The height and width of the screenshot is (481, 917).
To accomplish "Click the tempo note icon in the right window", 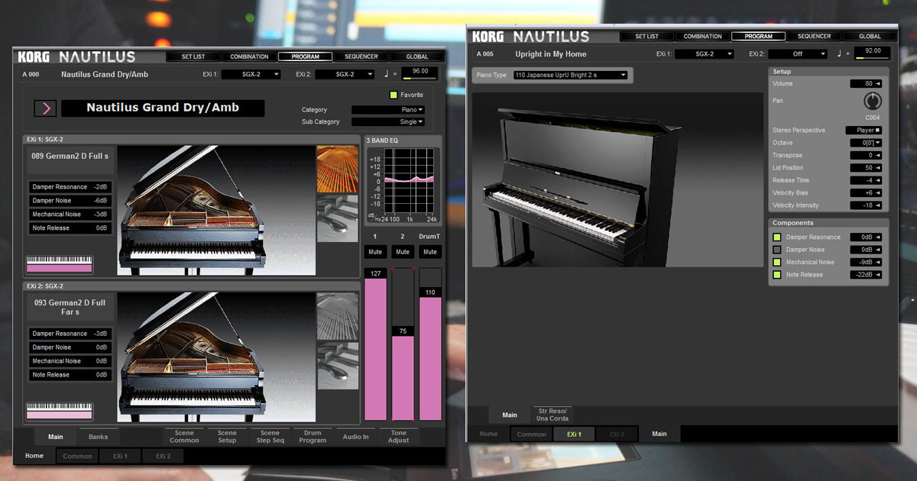I will click(839, 54).
